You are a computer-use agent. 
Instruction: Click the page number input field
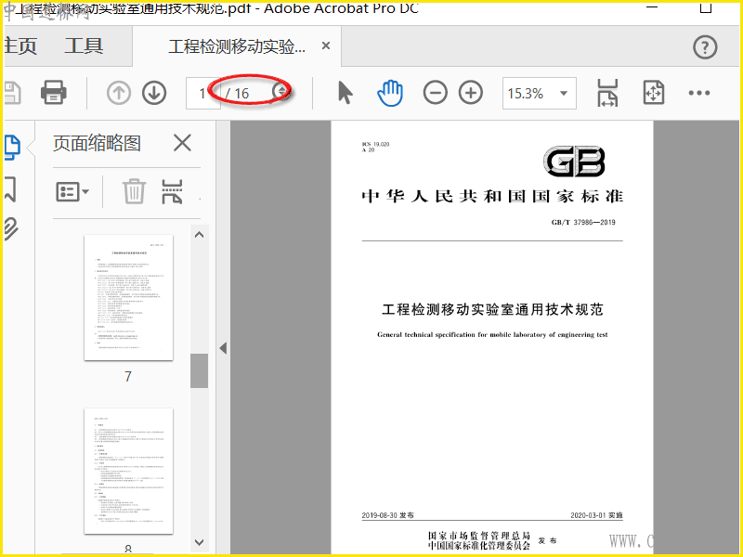click(202, 94)
